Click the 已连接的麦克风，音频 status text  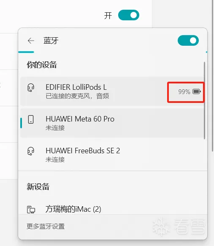point(77,96)
